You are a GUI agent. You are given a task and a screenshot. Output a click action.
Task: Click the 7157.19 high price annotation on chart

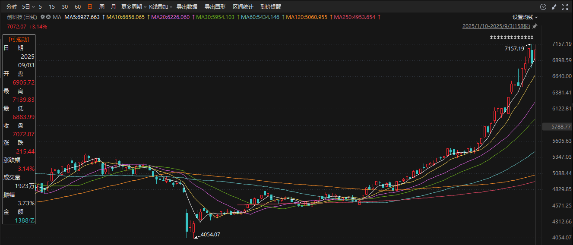514,49
